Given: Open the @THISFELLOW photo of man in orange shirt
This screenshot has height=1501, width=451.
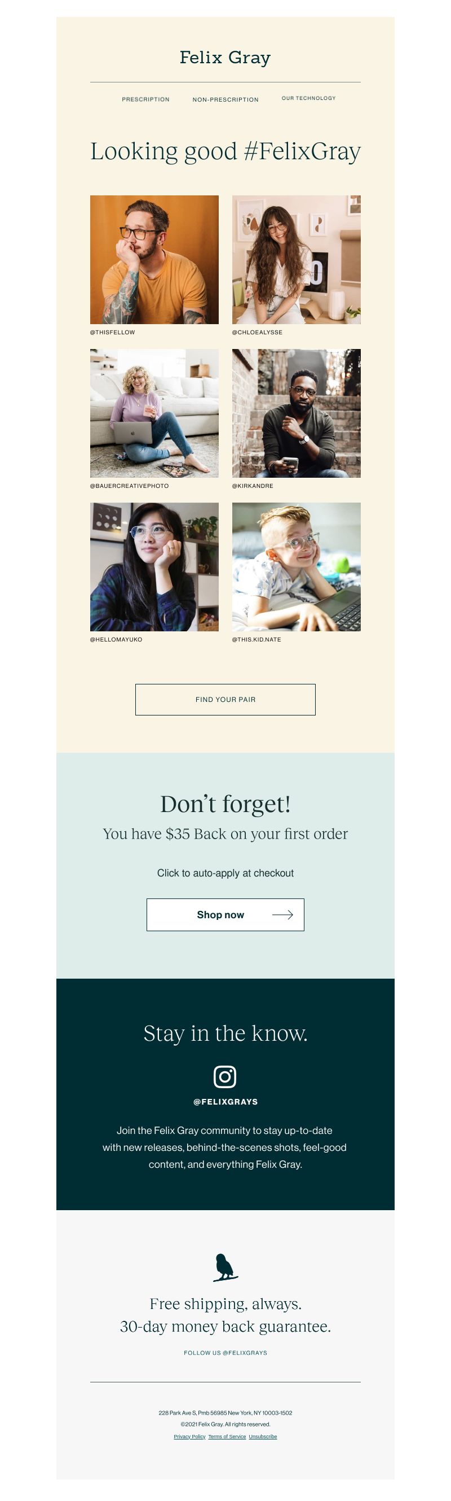Looking at the screenshot, I should point(154,259).
